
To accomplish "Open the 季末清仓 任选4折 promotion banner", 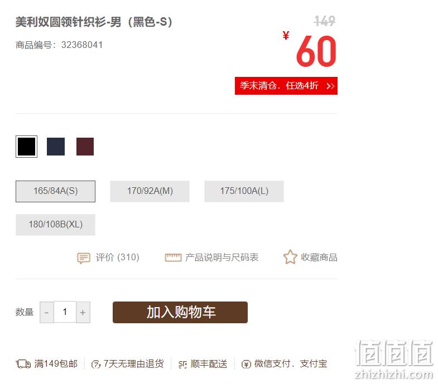I will click(286, 86).
